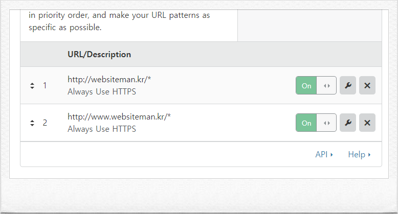Edit rule 1 with the wrench icon

(x=348, y=85)
